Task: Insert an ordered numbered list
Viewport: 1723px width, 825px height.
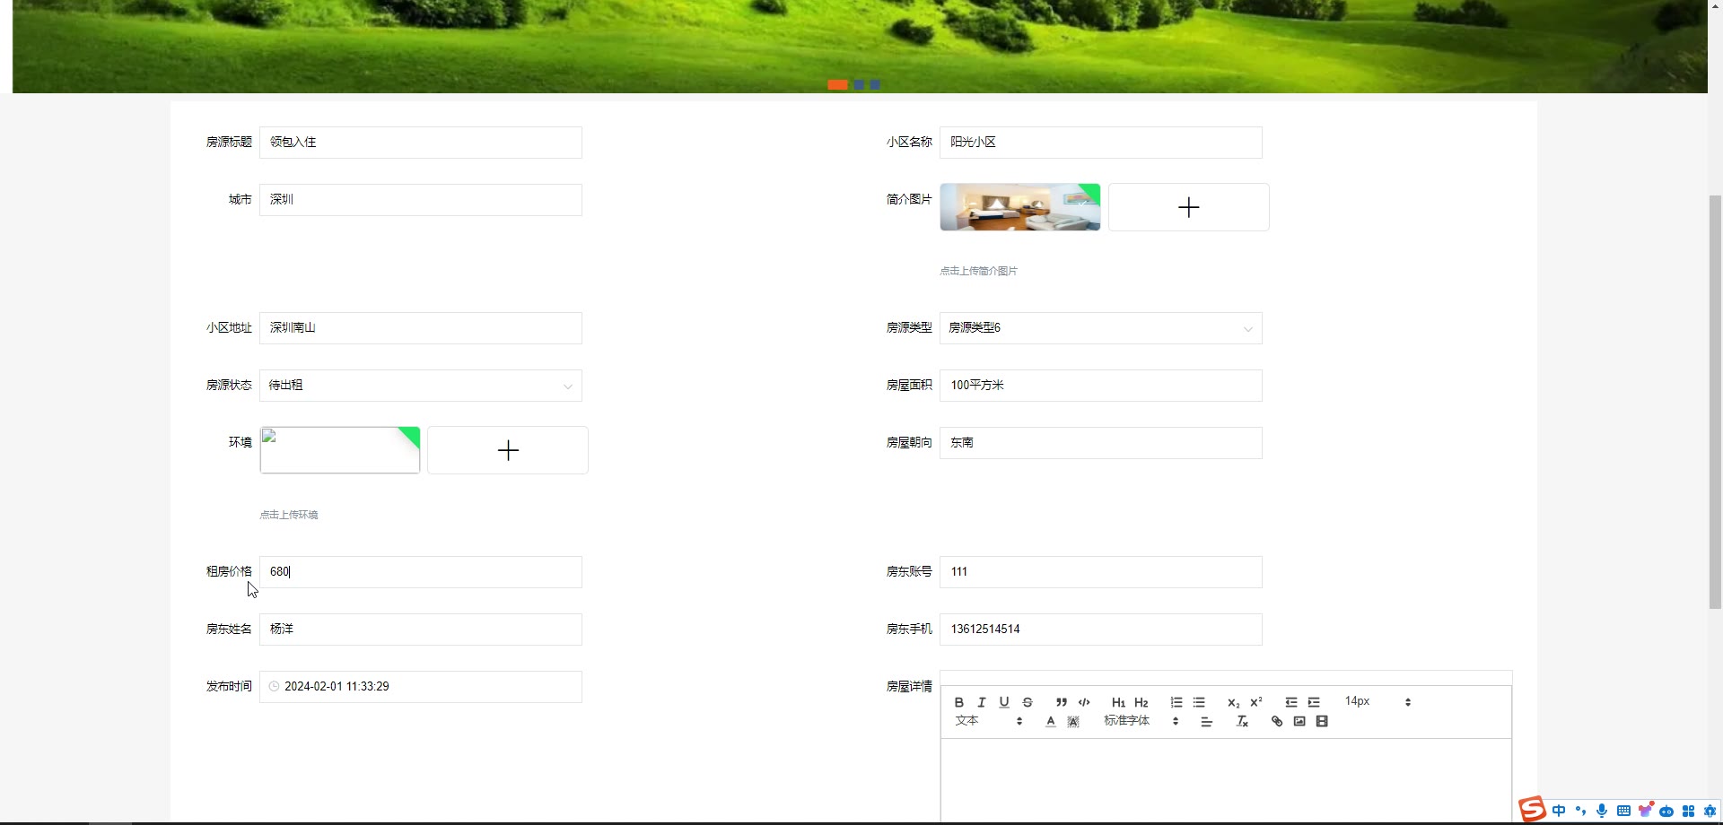Action: click(x=1176, y=702)
